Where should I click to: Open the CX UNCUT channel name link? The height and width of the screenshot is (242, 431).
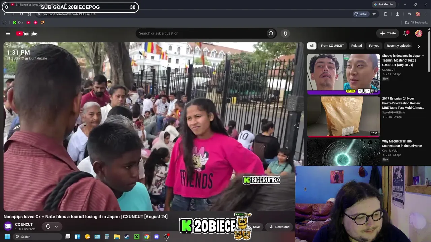tap(24, 224)
